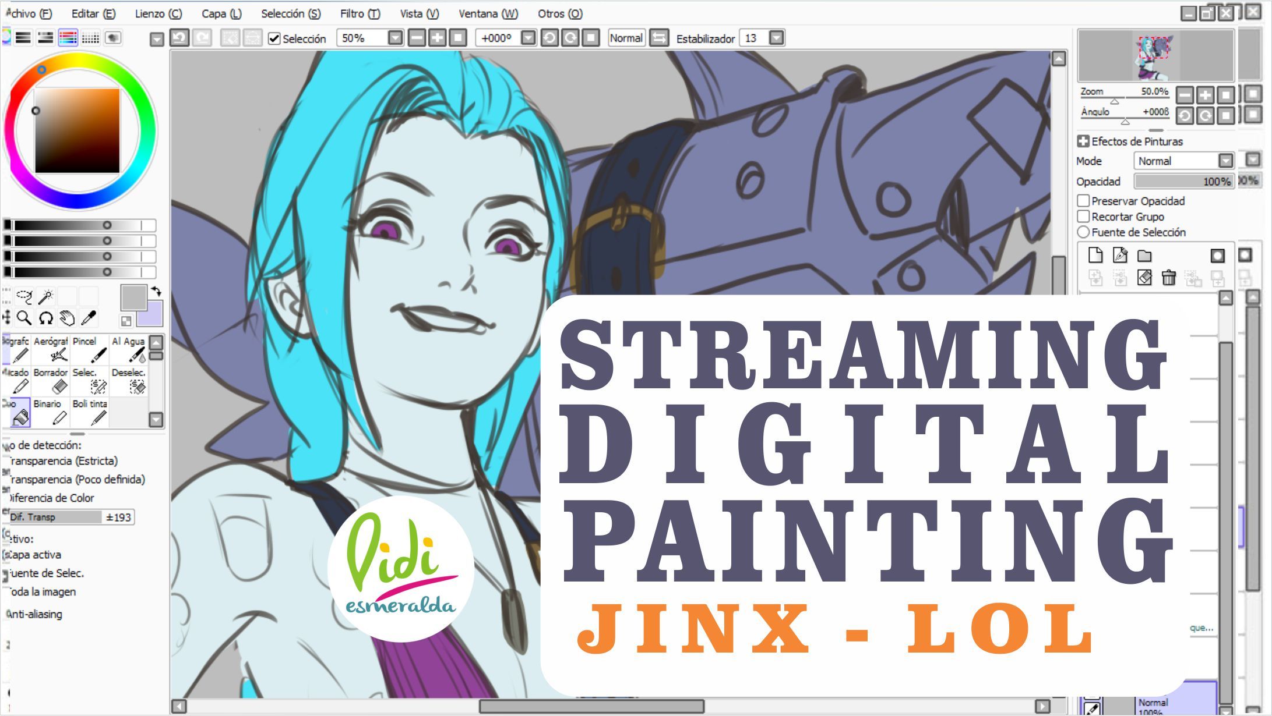The image size is (1272, 716).
Task: Open the 50% zoom dropdown
Action: (x=395, y=38)
